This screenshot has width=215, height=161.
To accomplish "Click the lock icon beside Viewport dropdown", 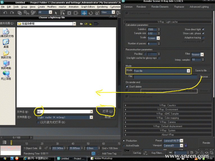I will 186,145.
